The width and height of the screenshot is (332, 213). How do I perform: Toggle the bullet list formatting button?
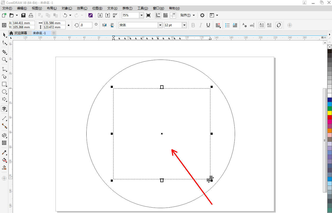(227, 25)
